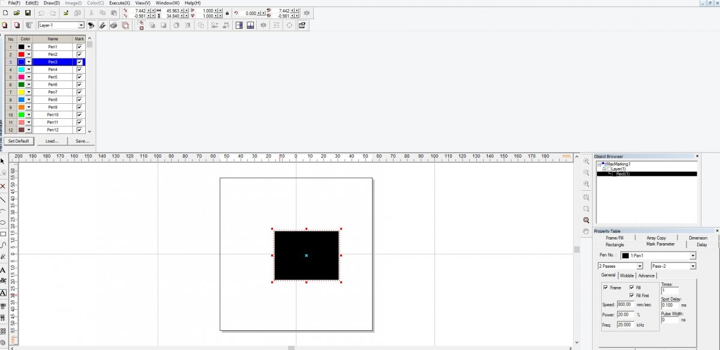Select the ellipse drawing tool
This screenshot has height=350, width=720.
pos(3,222)
